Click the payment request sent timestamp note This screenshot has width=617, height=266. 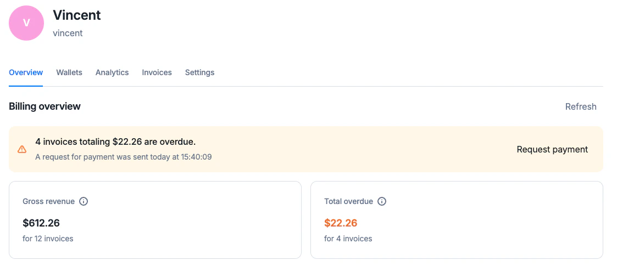coord(124,157)
